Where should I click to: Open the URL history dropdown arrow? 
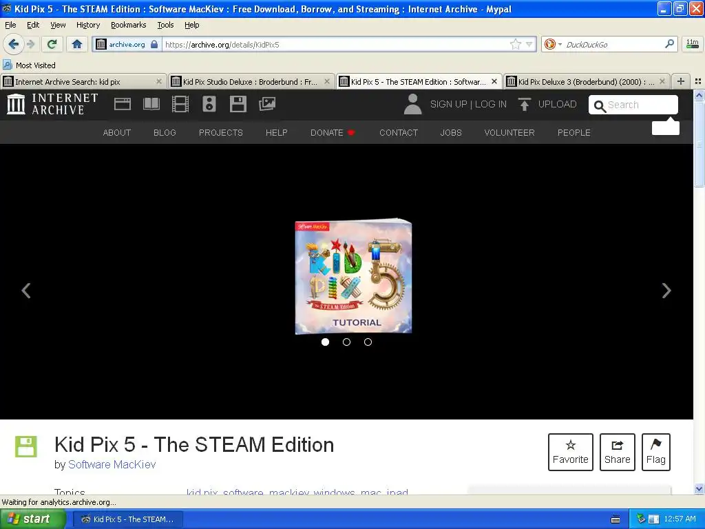[529, 44]
